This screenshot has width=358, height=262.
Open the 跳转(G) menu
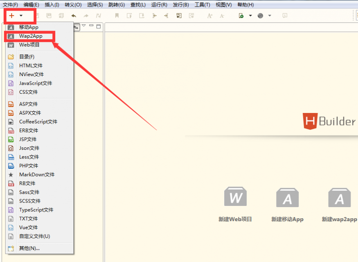point(117,5)
